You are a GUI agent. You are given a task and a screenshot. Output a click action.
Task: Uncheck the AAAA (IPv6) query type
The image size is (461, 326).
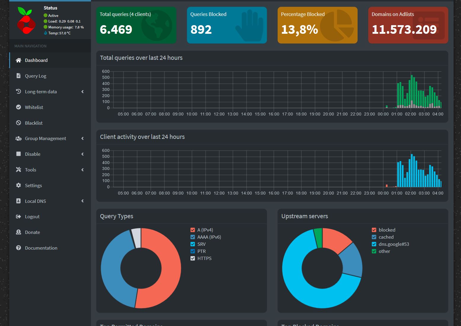tap(193, 237)
